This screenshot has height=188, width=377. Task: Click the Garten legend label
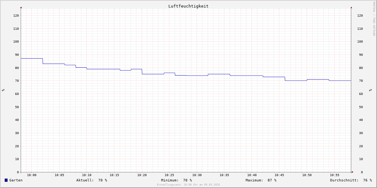point(16,180)
